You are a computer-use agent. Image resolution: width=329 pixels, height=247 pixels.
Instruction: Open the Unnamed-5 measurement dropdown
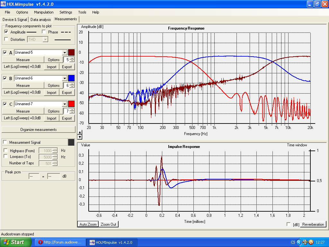tap(65, 52)
